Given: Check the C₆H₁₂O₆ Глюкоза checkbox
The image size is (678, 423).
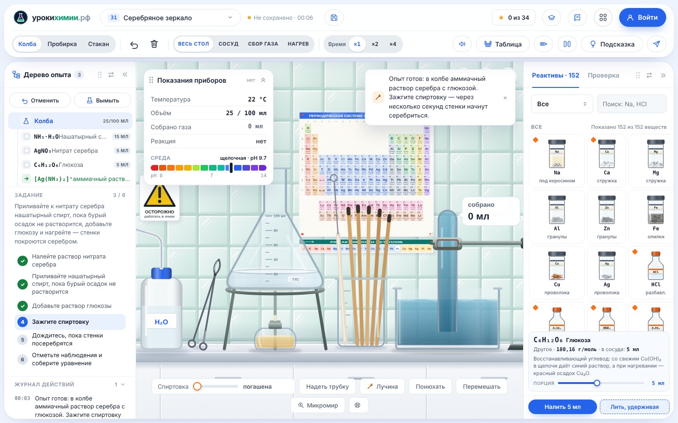Looking at the screenshot, I should tap(26, 165).
